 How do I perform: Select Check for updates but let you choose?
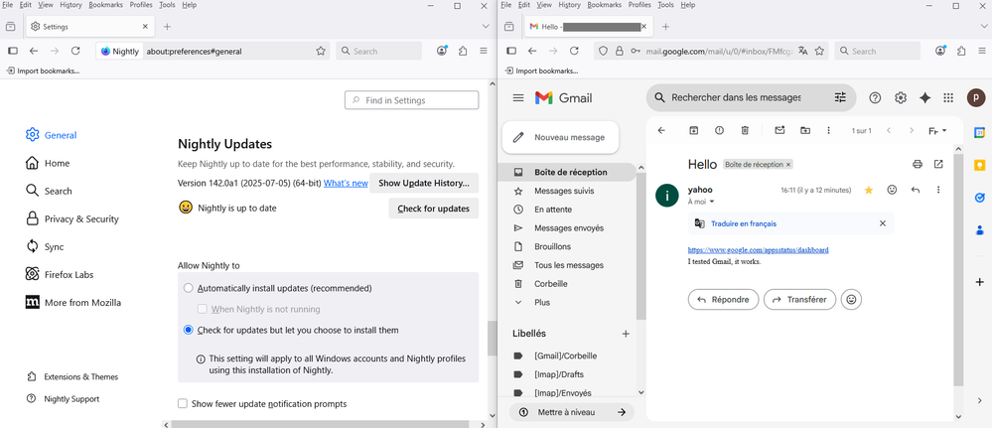coord(189,330)
